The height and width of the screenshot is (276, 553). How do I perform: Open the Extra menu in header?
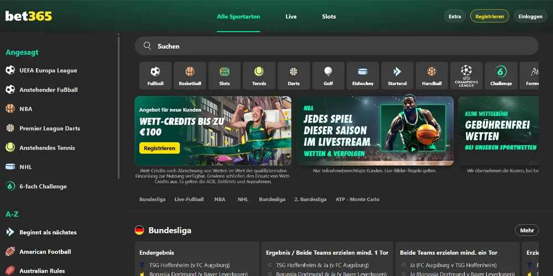[x=455, y=17]
